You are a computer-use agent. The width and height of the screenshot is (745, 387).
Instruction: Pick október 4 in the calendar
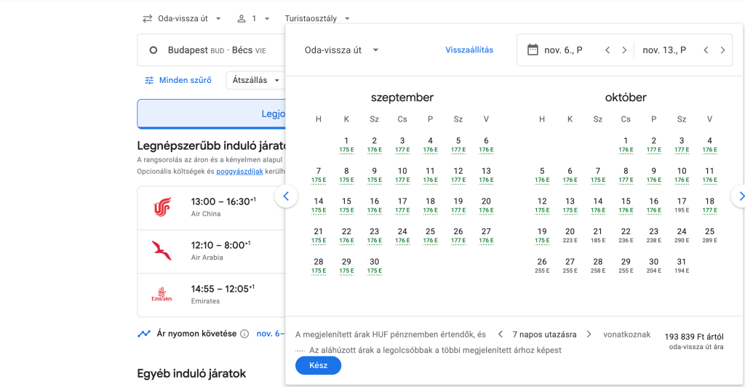tap(709, 145)
